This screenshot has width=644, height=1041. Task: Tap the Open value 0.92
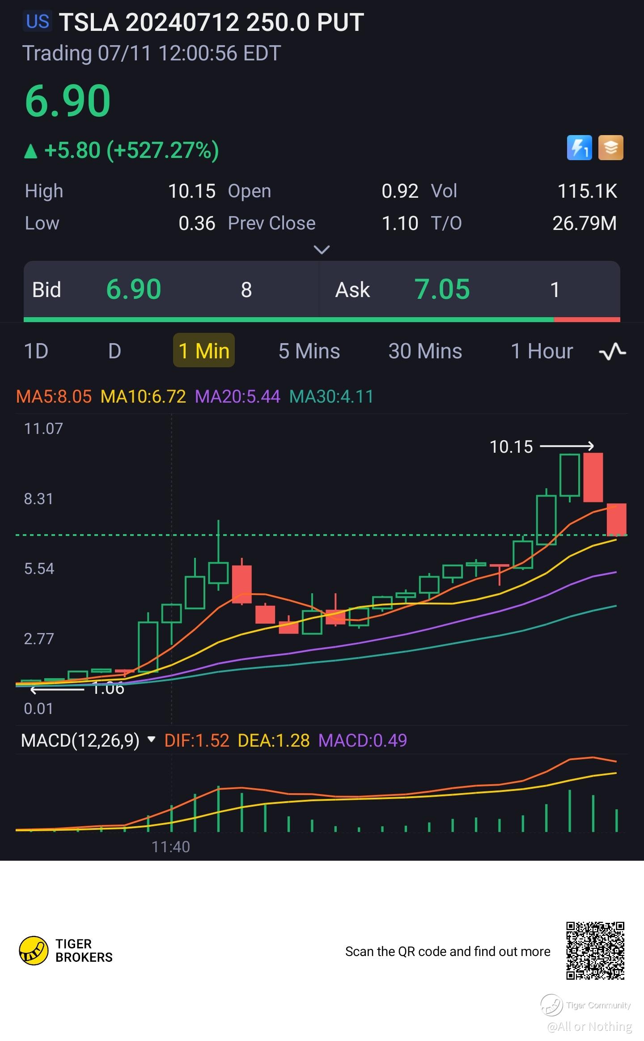(400, 191)
